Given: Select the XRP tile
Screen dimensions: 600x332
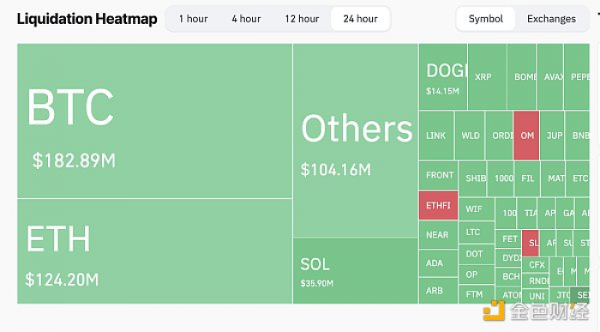Looking at the screenshot, I should tap(487, 76).
